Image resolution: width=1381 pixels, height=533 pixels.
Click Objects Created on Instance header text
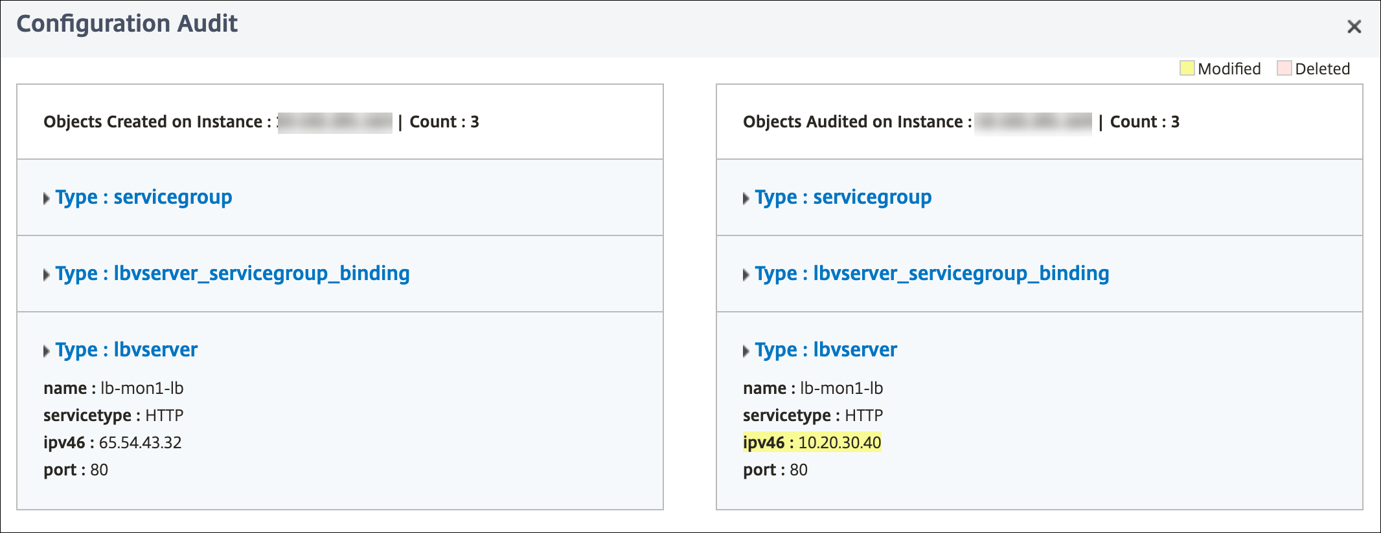157,122
